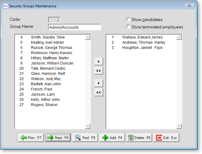Remove selected member with single left arrow

click(x=99, y=83)
